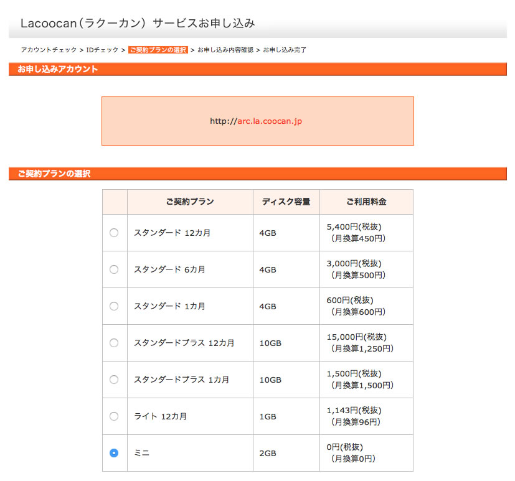Select the ライト 12カ月 plan radio button
This screenshot has height=481, width=515.
tap(113, 416)
